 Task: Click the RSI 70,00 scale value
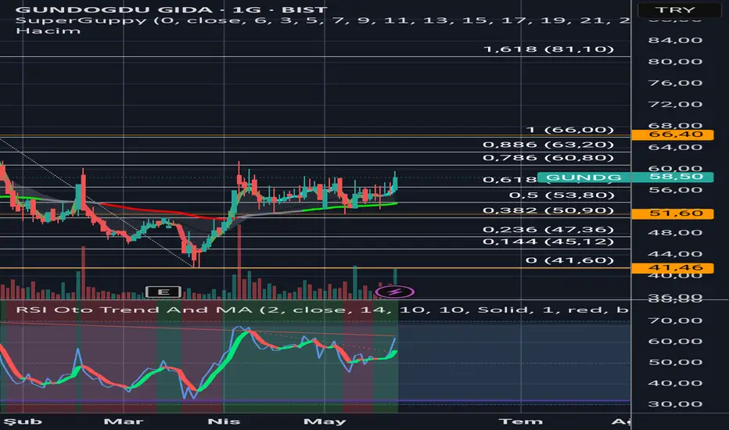[675, 321]
